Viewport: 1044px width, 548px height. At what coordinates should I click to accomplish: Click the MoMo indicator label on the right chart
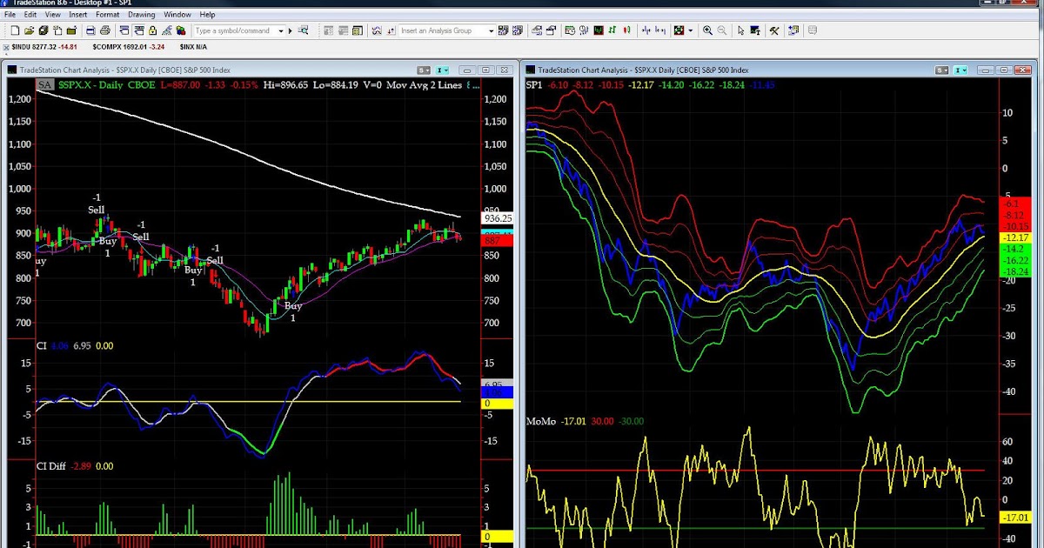pos(541,422)
